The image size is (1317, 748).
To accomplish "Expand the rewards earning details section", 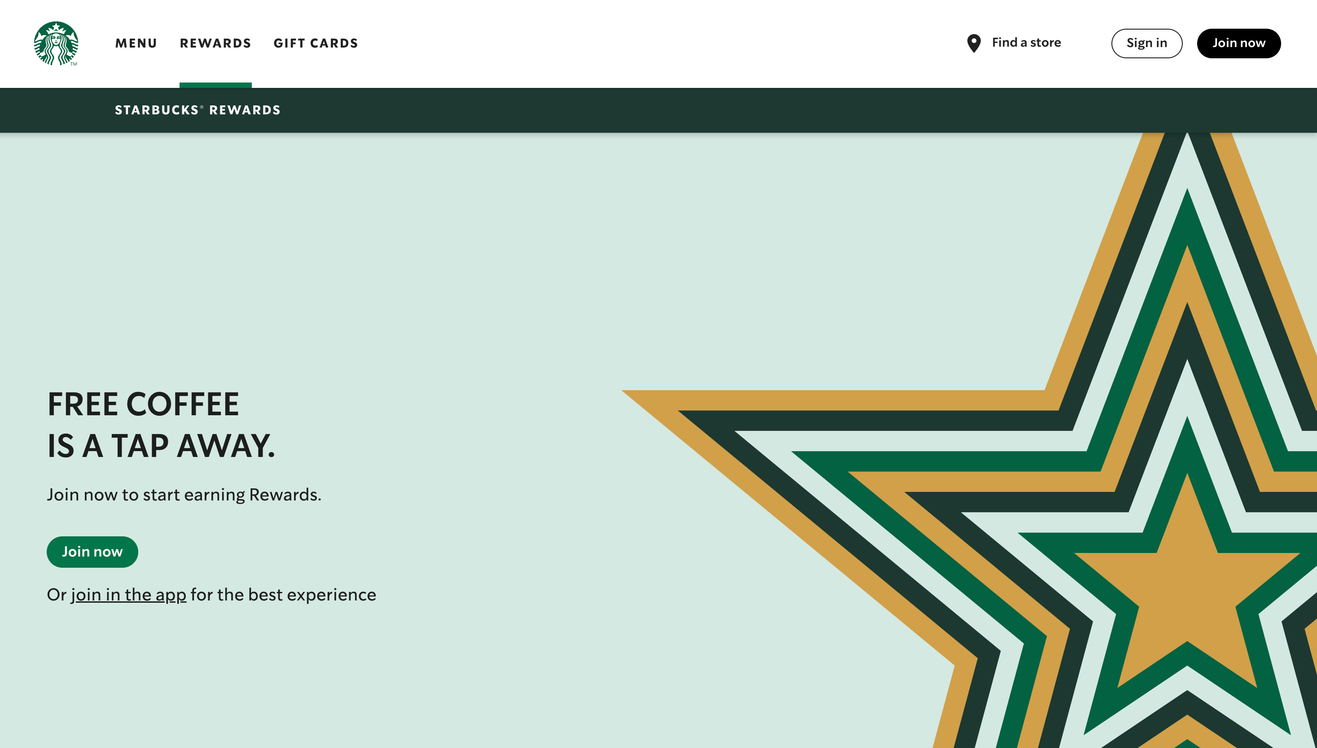I will 215,43.
